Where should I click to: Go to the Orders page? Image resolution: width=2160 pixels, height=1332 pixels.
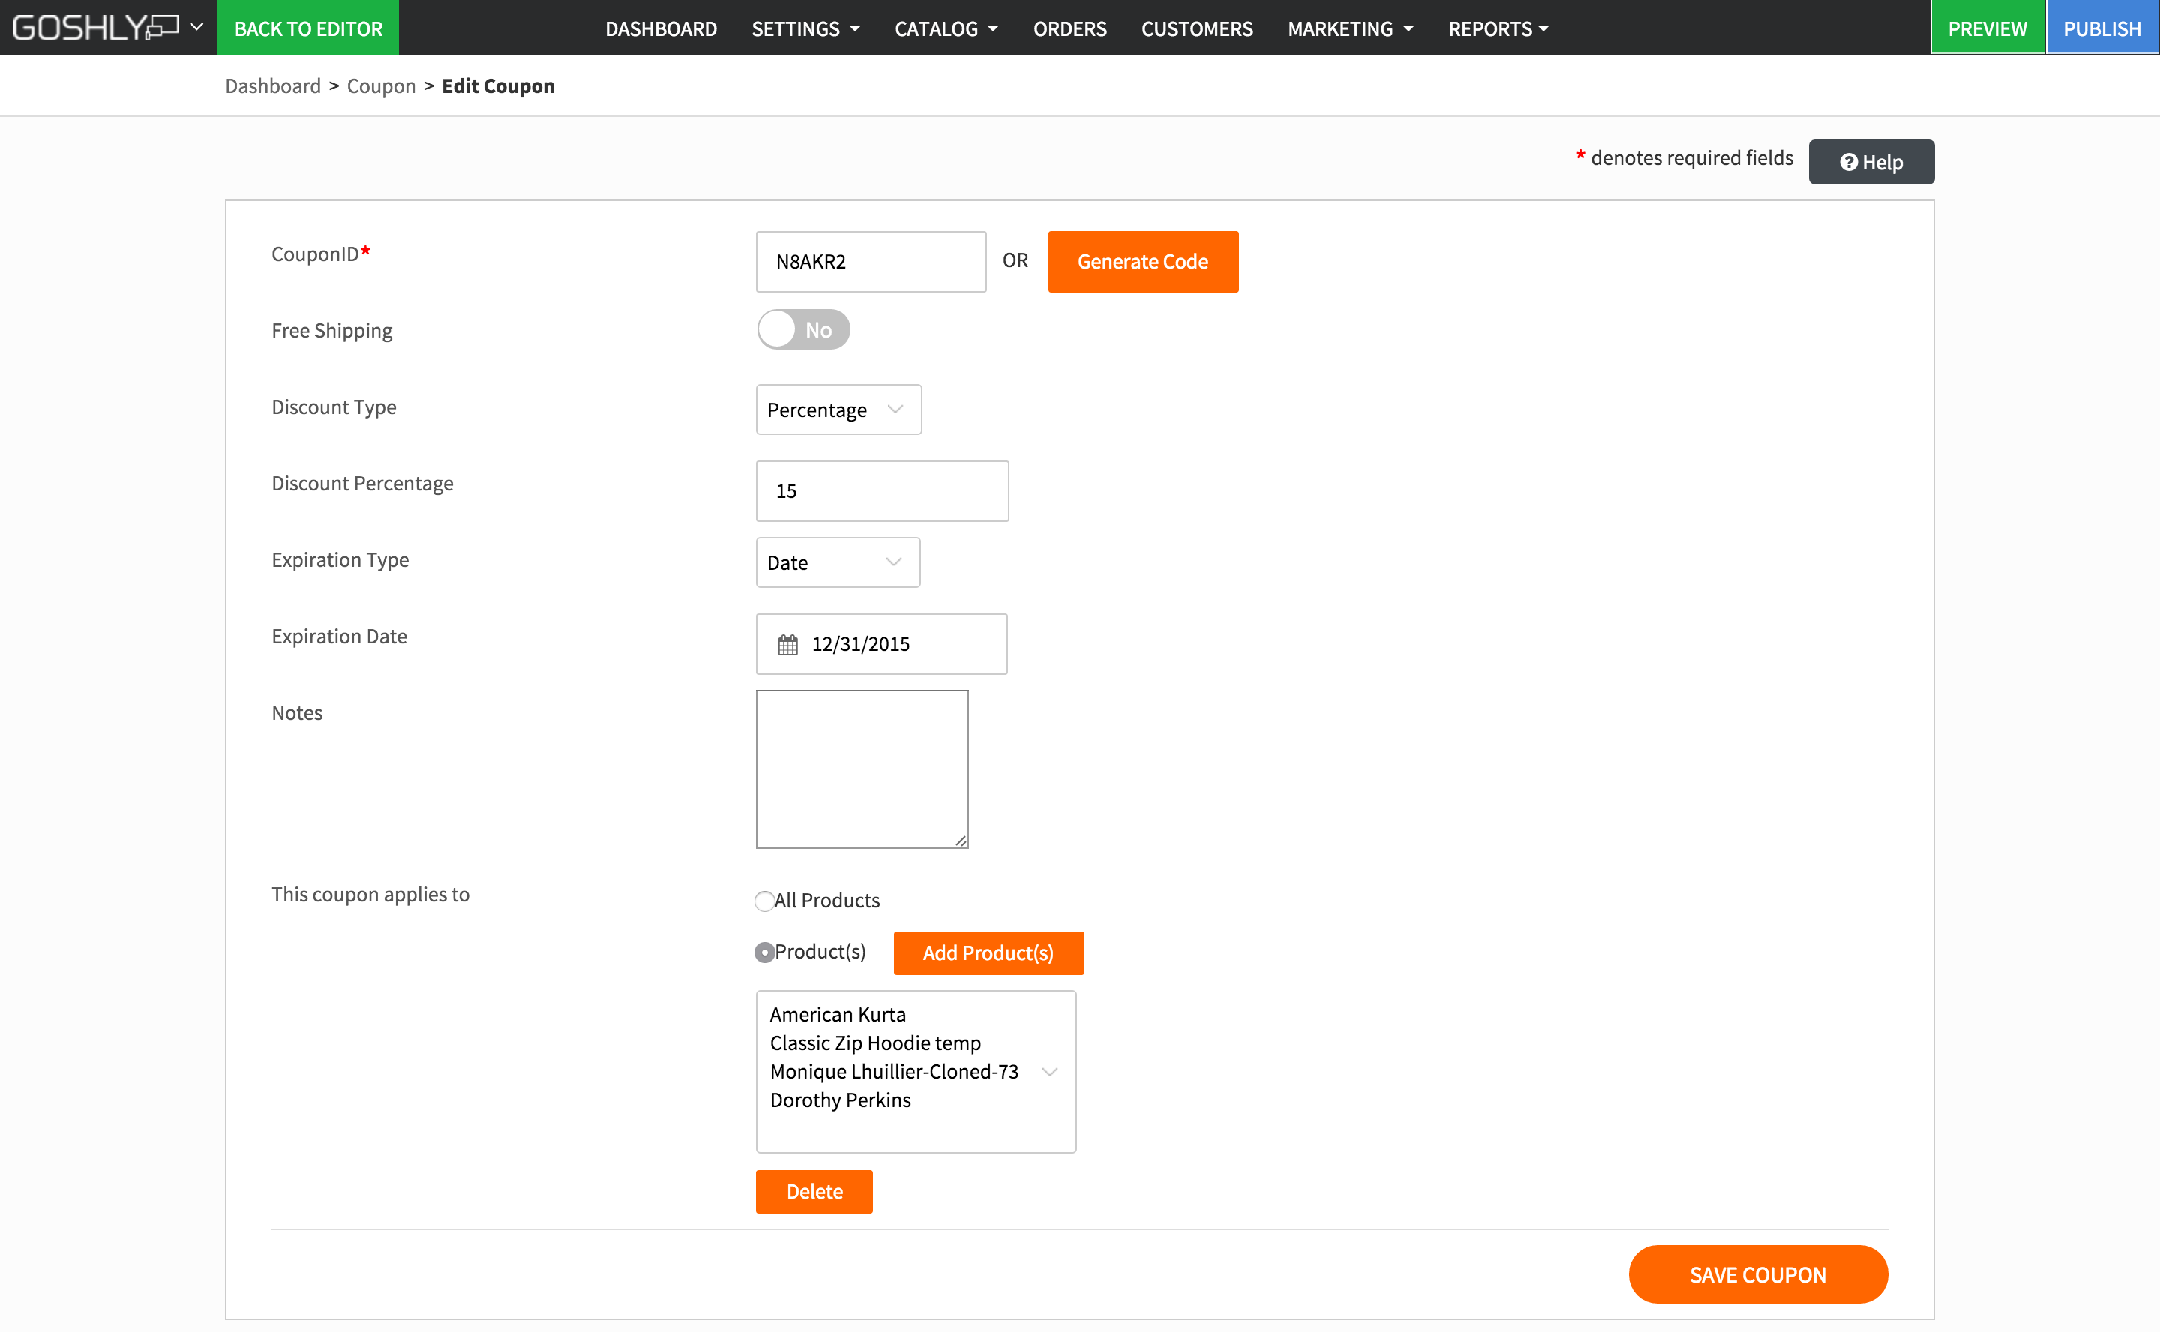pyautogui.click(x=1069, y=29)
